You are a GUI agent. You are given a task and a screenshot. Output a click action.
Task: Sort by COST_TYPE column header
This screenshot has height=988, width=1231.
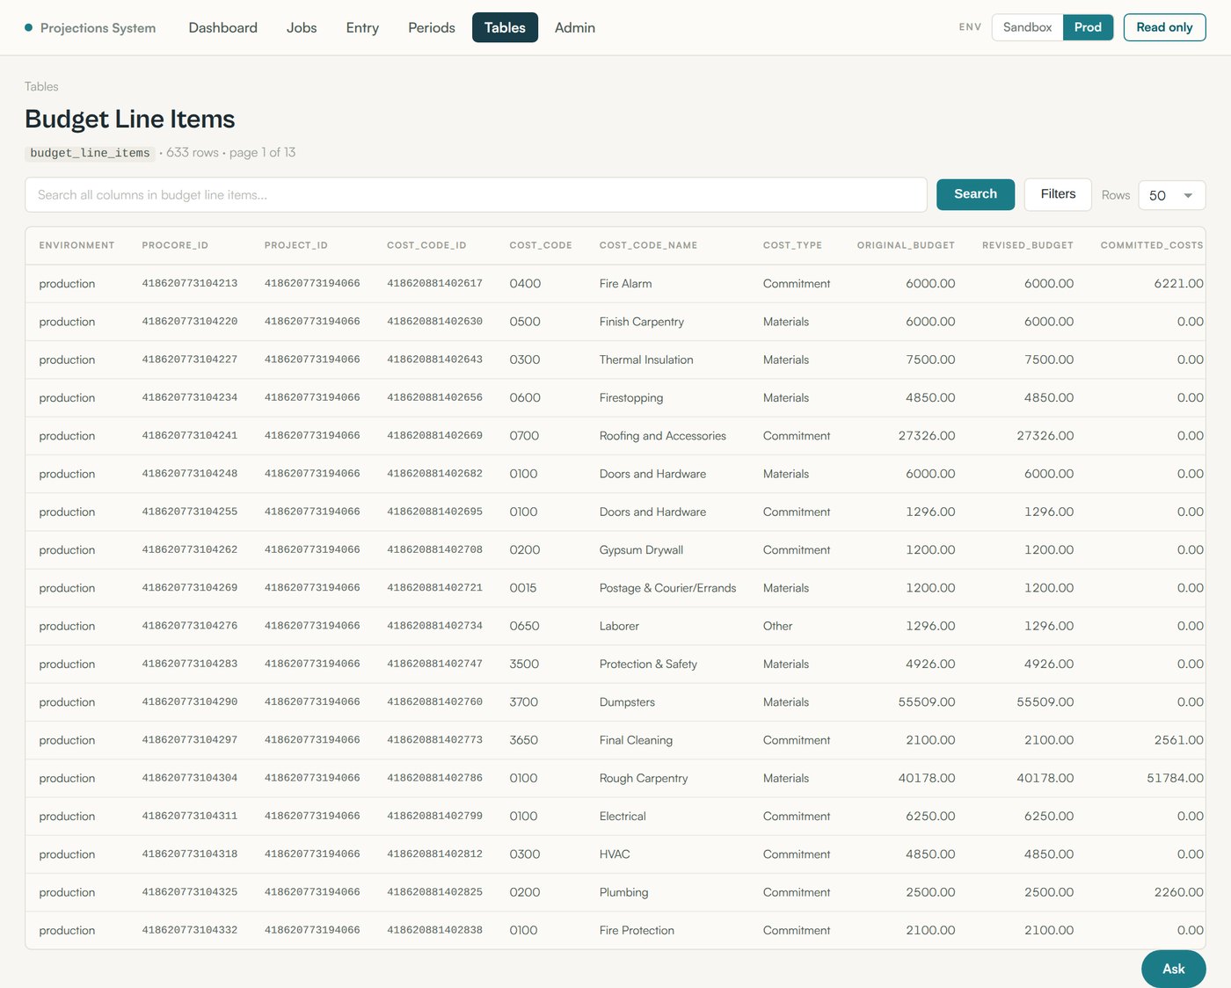(792, 245)
